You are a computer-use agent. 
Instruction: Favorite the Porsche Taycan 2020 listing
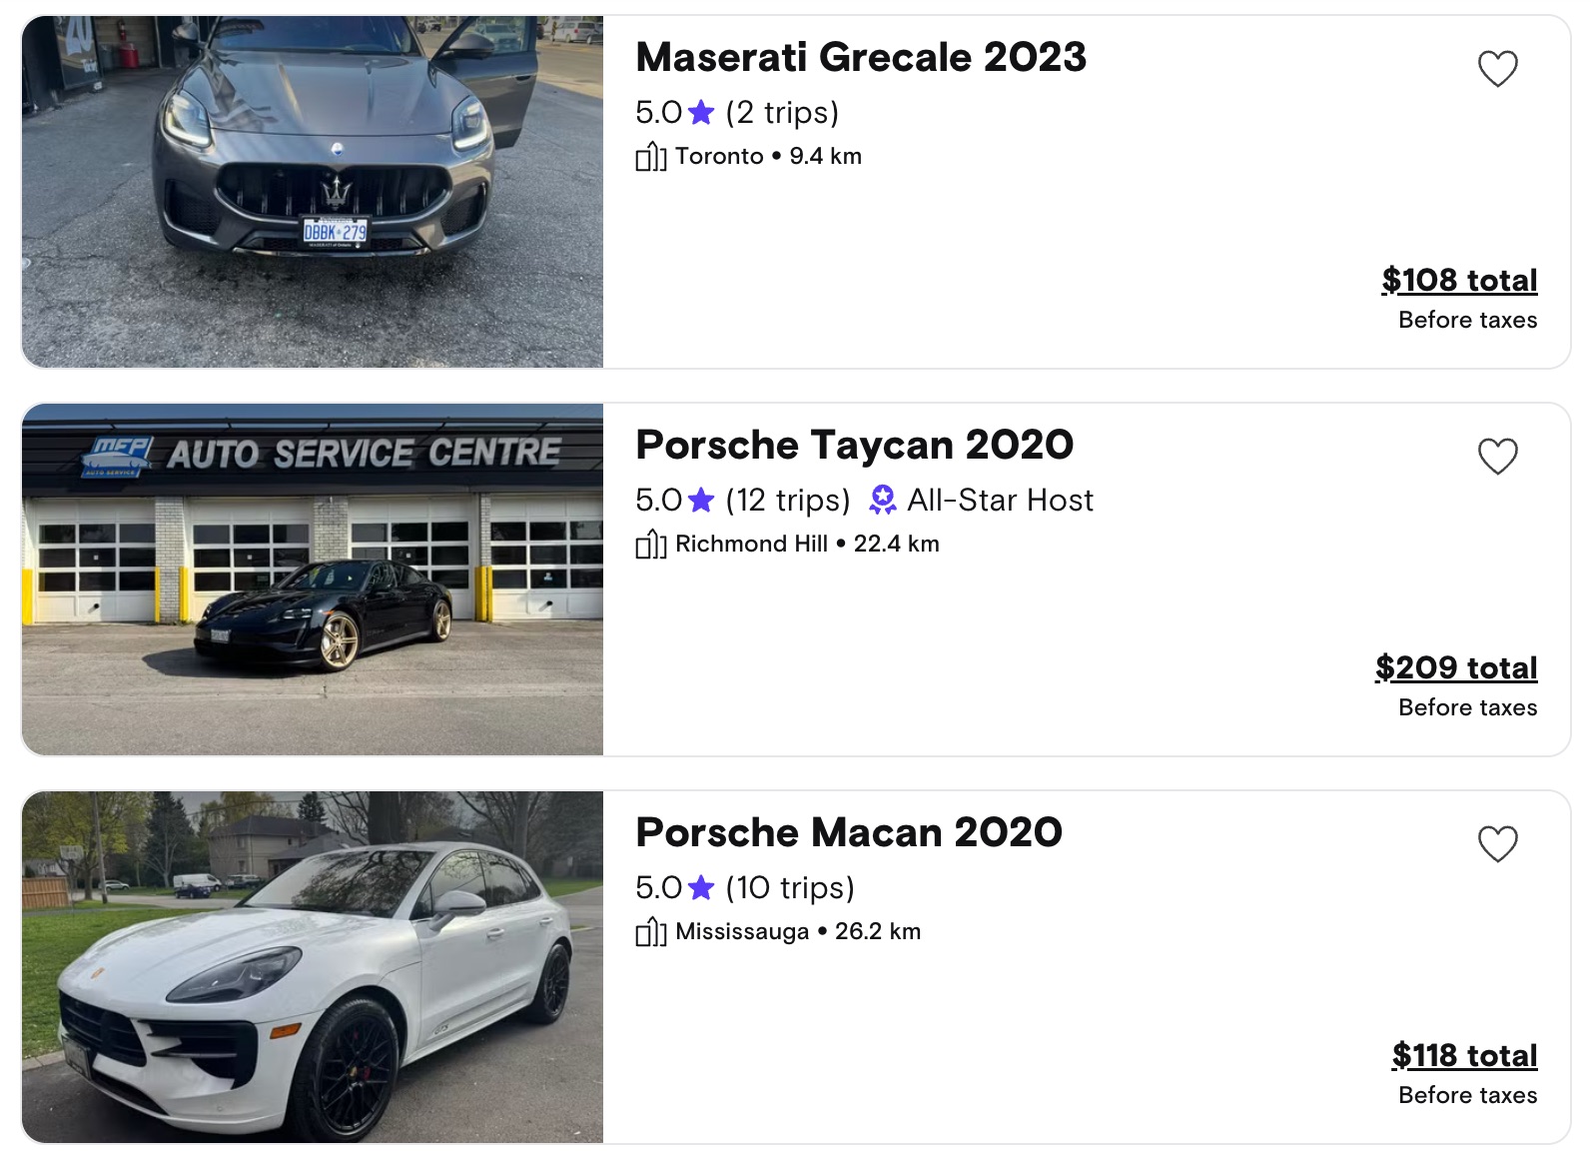click(1497, 457)
